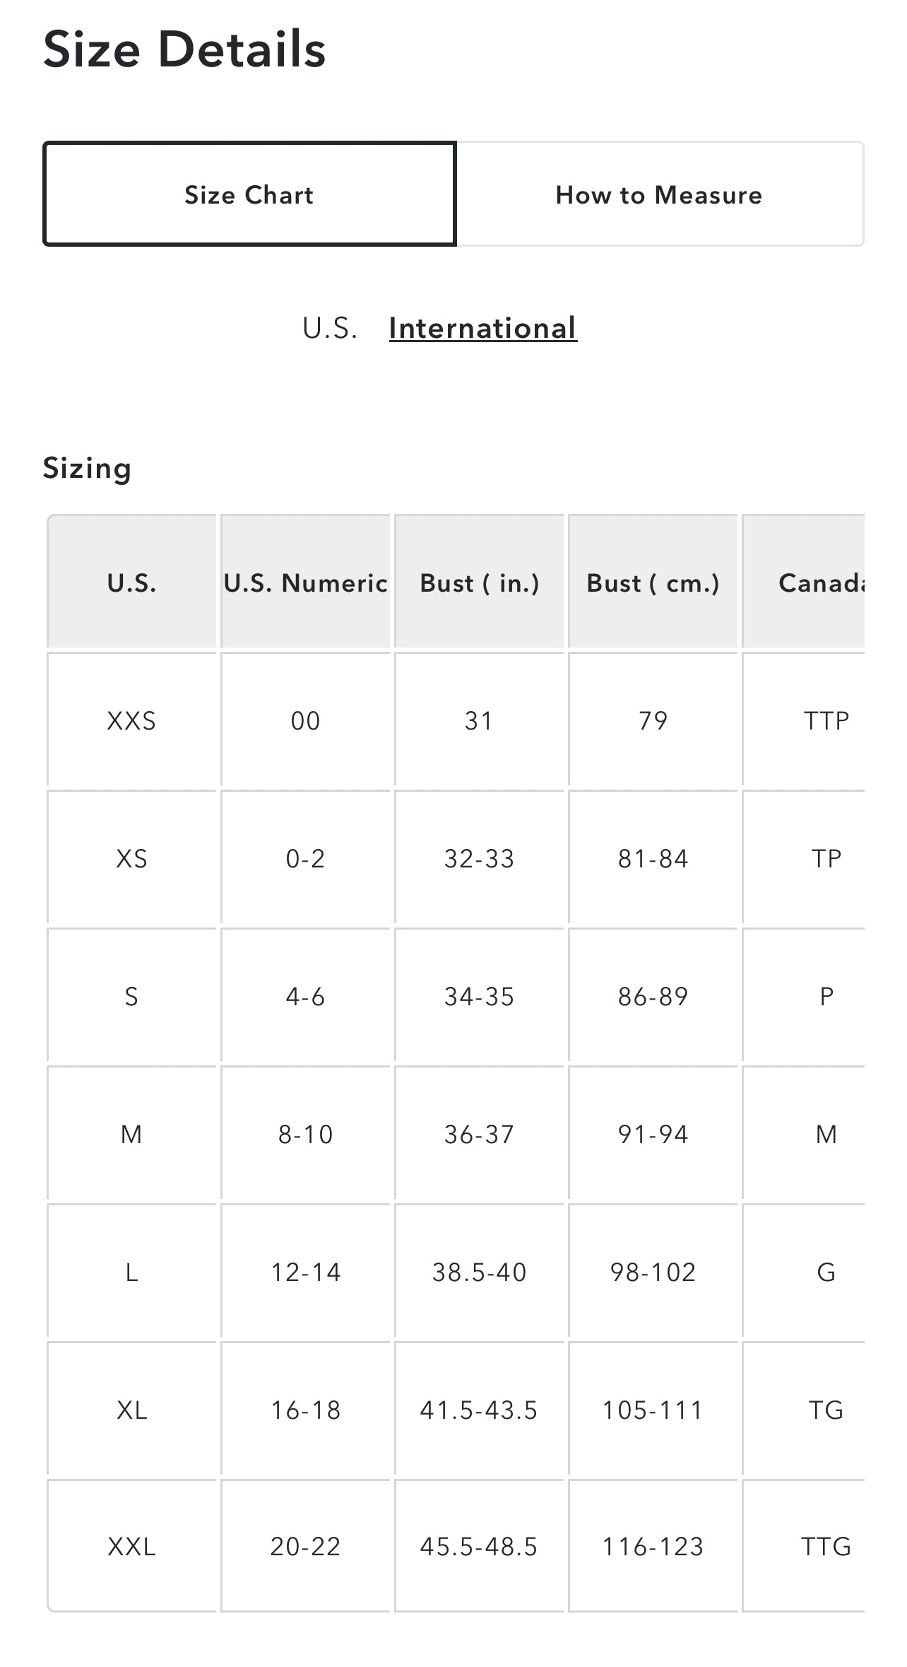Click the 98-102 bust centimeters cell
The height and width of the screenshot is (1667, 907).
[x=653, y=1272]
